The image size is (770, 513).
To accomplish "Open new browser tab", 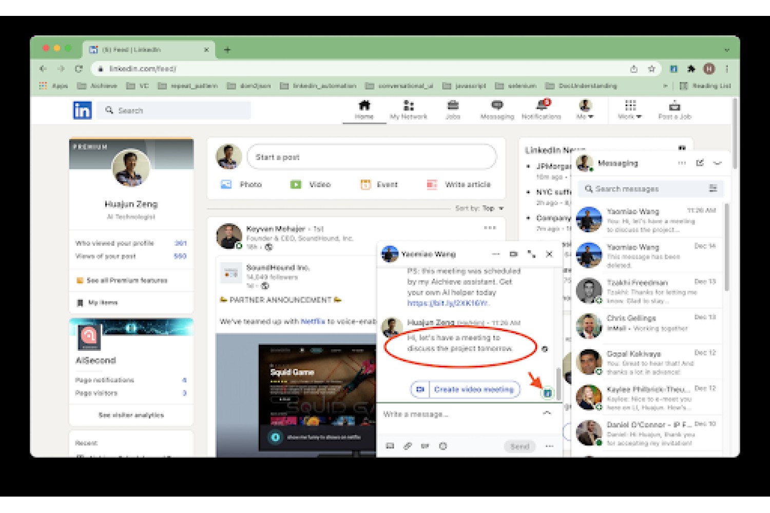I will pos(227,50).
